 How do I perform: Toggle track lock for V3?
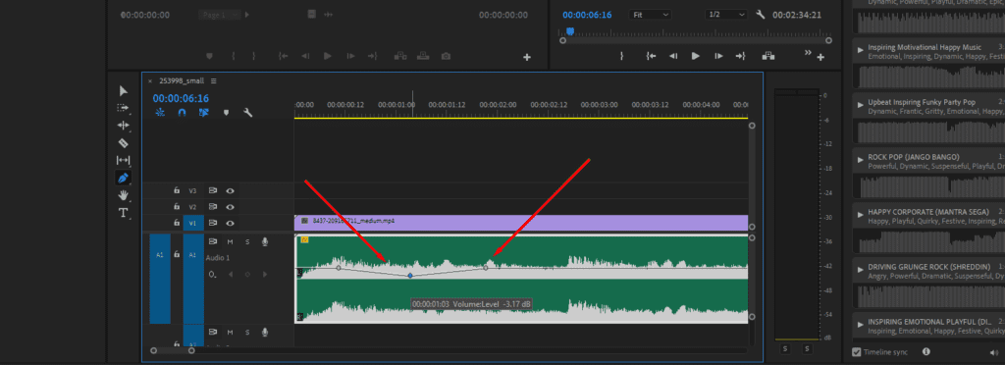click(177, 190)
